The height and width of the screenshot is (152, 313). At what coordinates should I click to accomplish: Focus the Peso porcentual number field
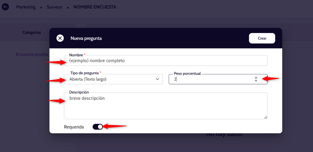click(x=211, y=79)
